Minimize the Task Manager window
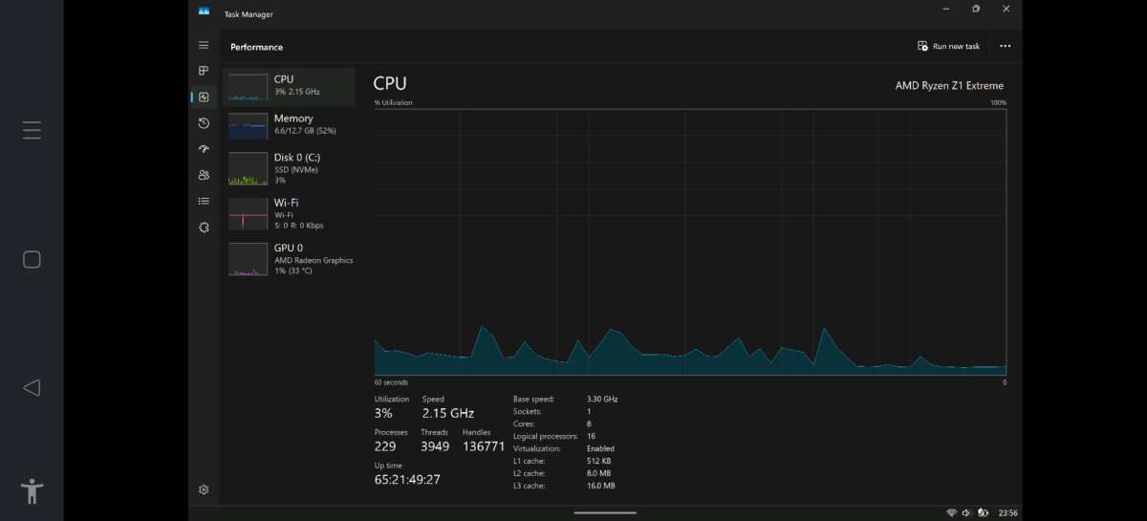This screenshot has width=1147, height=521. 944,9
